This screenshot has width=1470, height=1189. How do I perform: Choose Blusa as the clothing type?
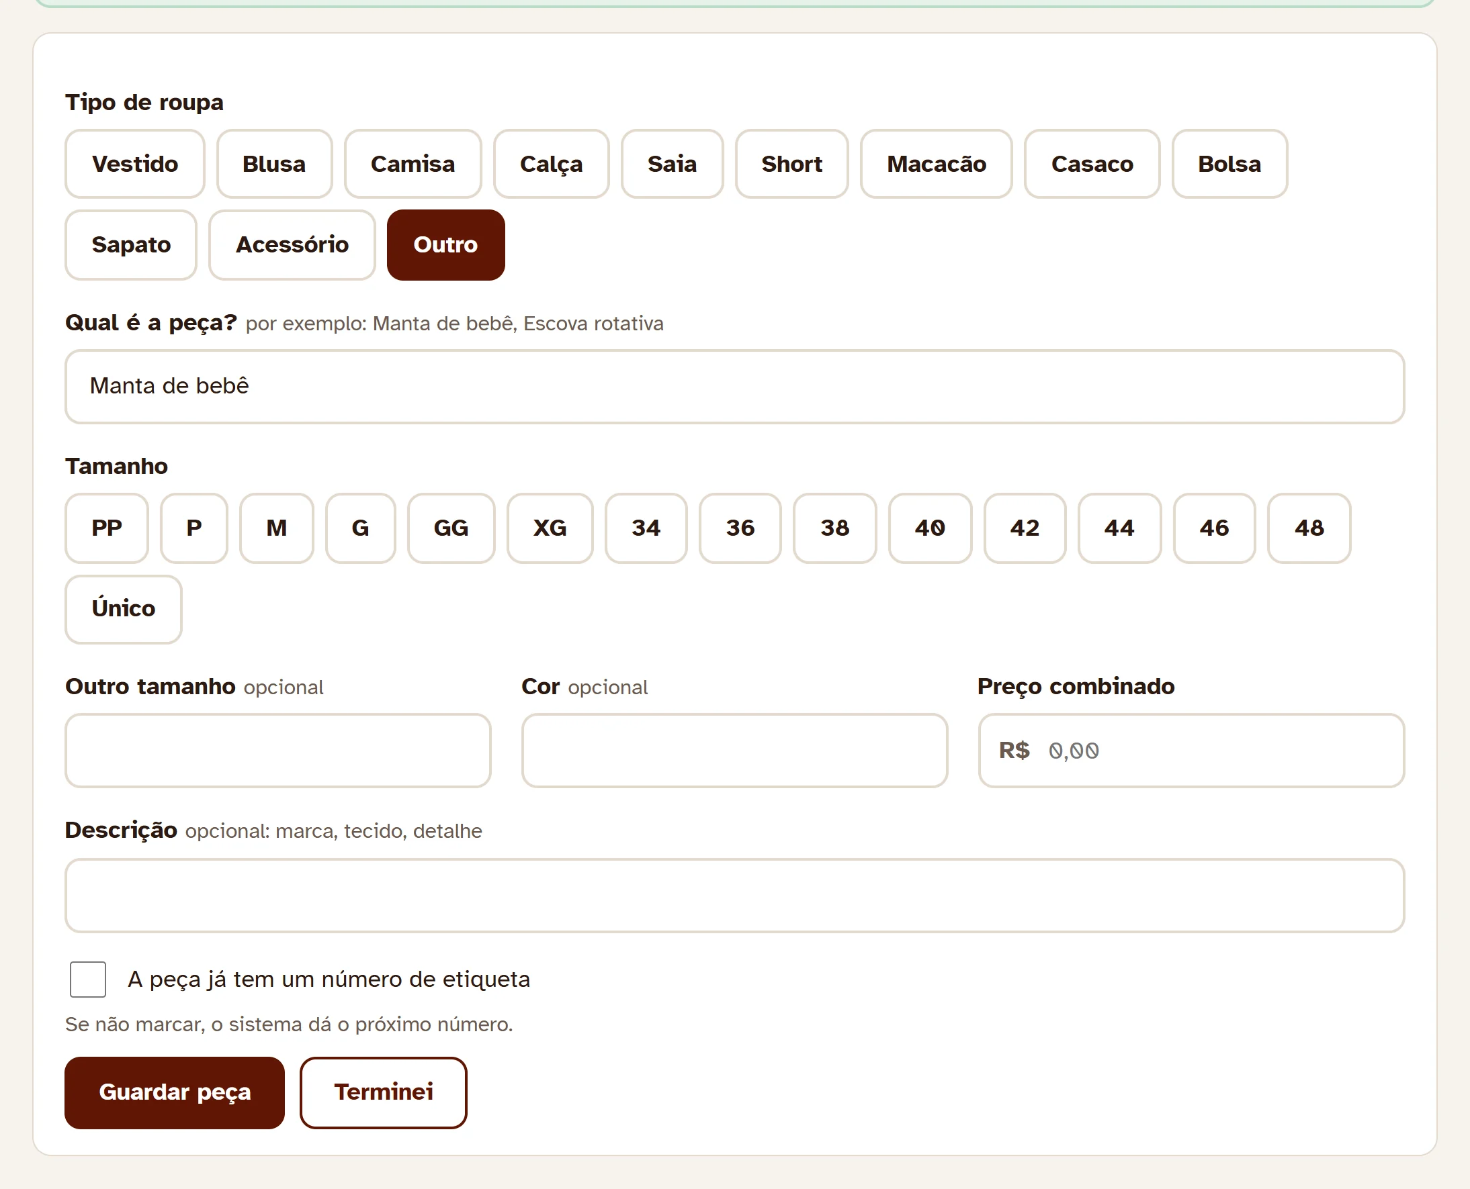(274, 164)
